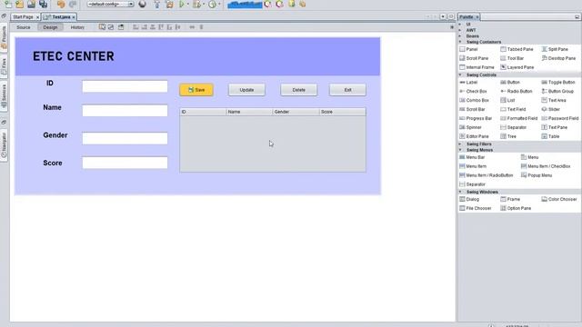The height and width of the screenshot is (327, 582).
Task: Click the Build Project hammer icon
Action: coord(157,4)
